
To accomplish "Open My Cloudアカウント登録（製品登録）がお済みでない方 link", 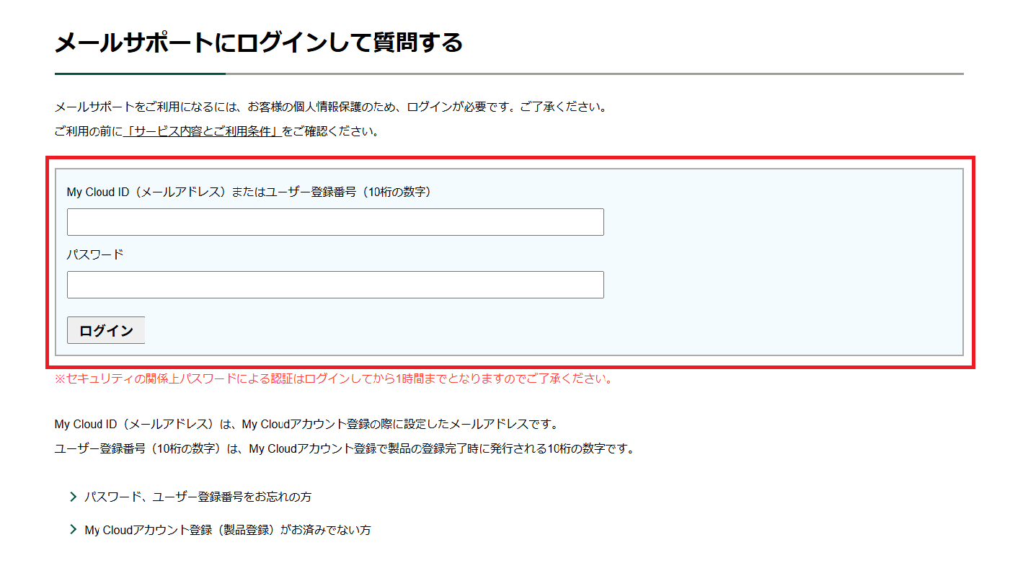I will pyautogui.click(x=227, y=530).
